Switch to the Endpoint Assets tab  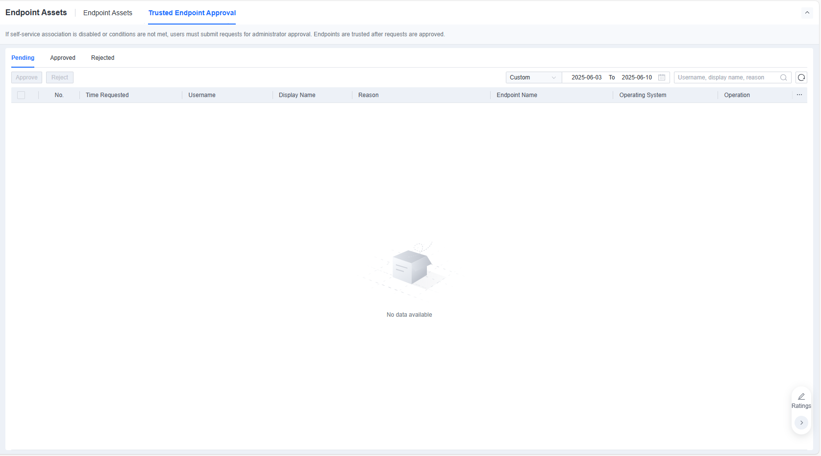[x=108, y=13]
